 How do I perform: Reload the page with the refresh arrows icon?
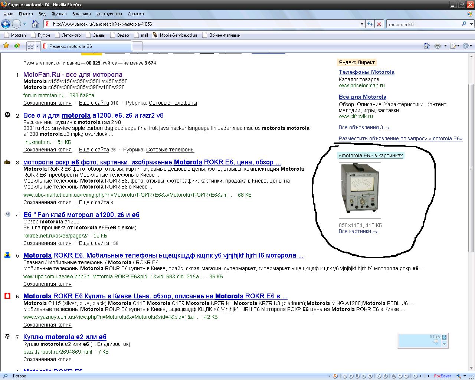370,24
